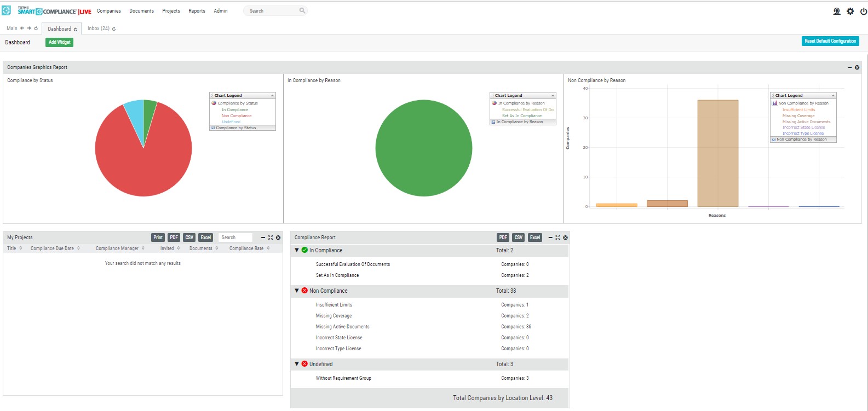Toggle Non Compliance series in status legend
The height and width of the screenshot is (411, 868).
pyautogui.click(x=237, y=116)
